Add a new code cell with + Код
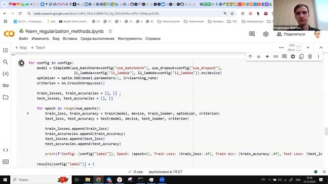Screen dimensions: 328x184 (20, 48)
